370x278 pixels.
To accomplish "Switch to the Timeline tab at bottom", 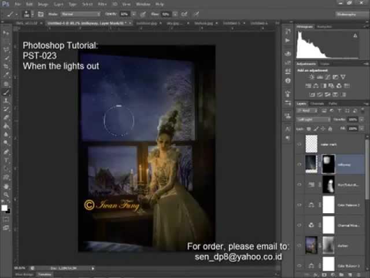I will pyautogui.click(x=45, y=275).
